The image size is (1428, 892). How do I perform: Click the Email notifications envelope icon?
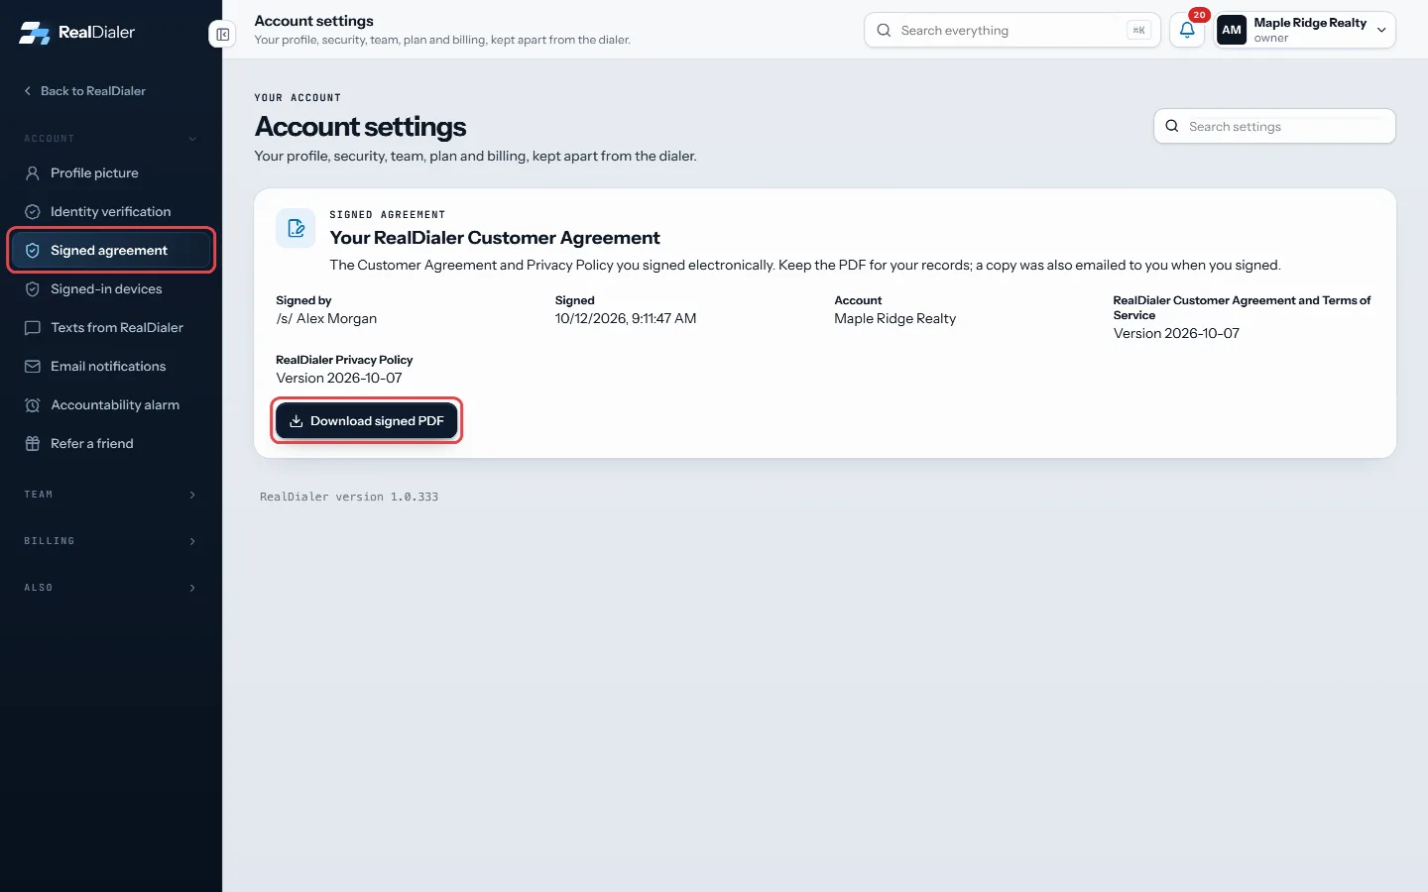[x=33, y=367]
